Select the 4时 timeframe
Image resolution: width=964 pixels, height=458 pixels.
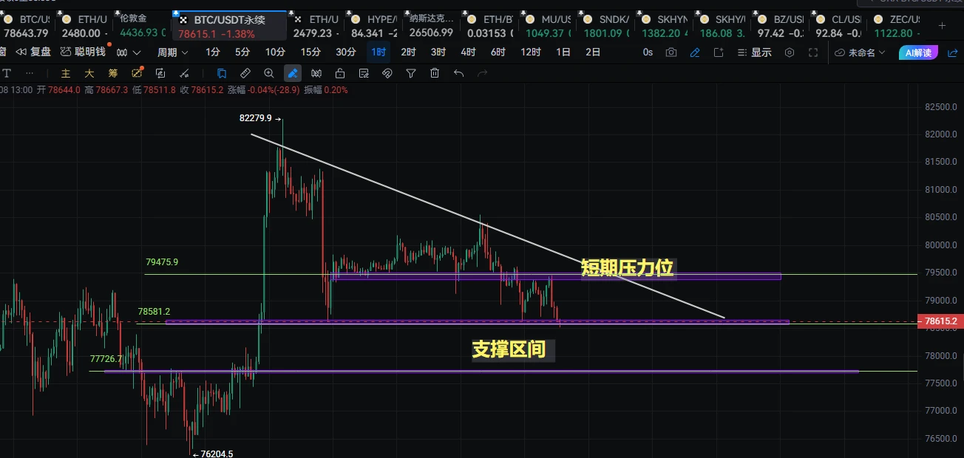468,52
